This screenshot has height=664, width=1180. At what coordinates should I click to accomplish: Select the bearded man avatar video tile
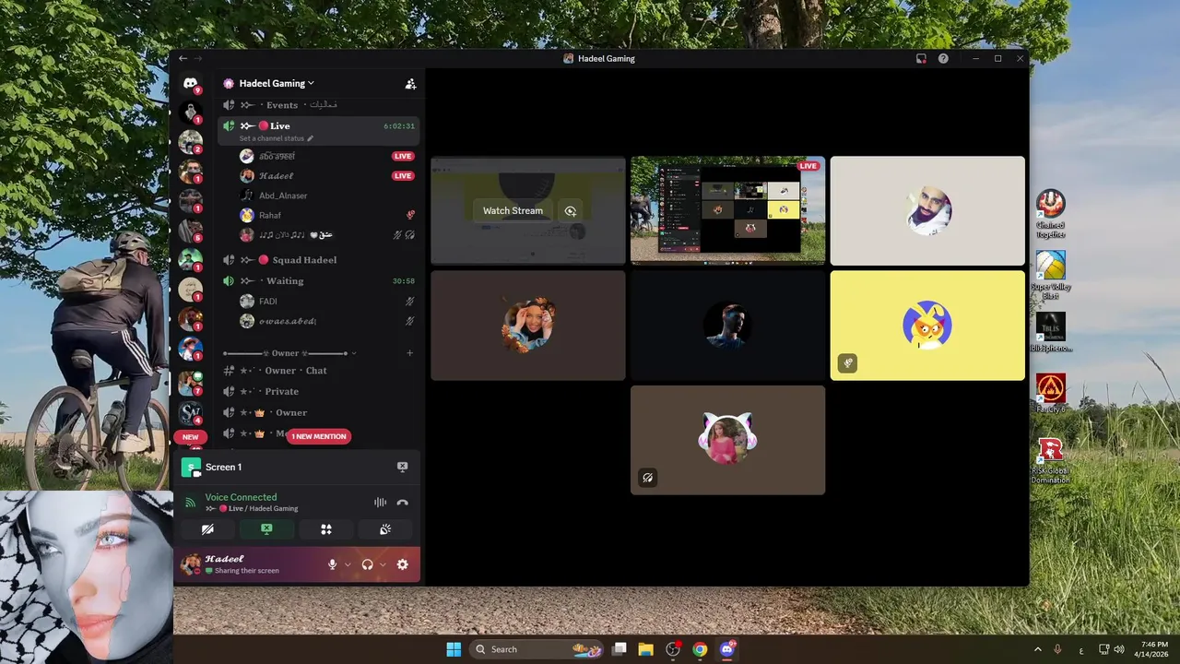click(927, 210)
